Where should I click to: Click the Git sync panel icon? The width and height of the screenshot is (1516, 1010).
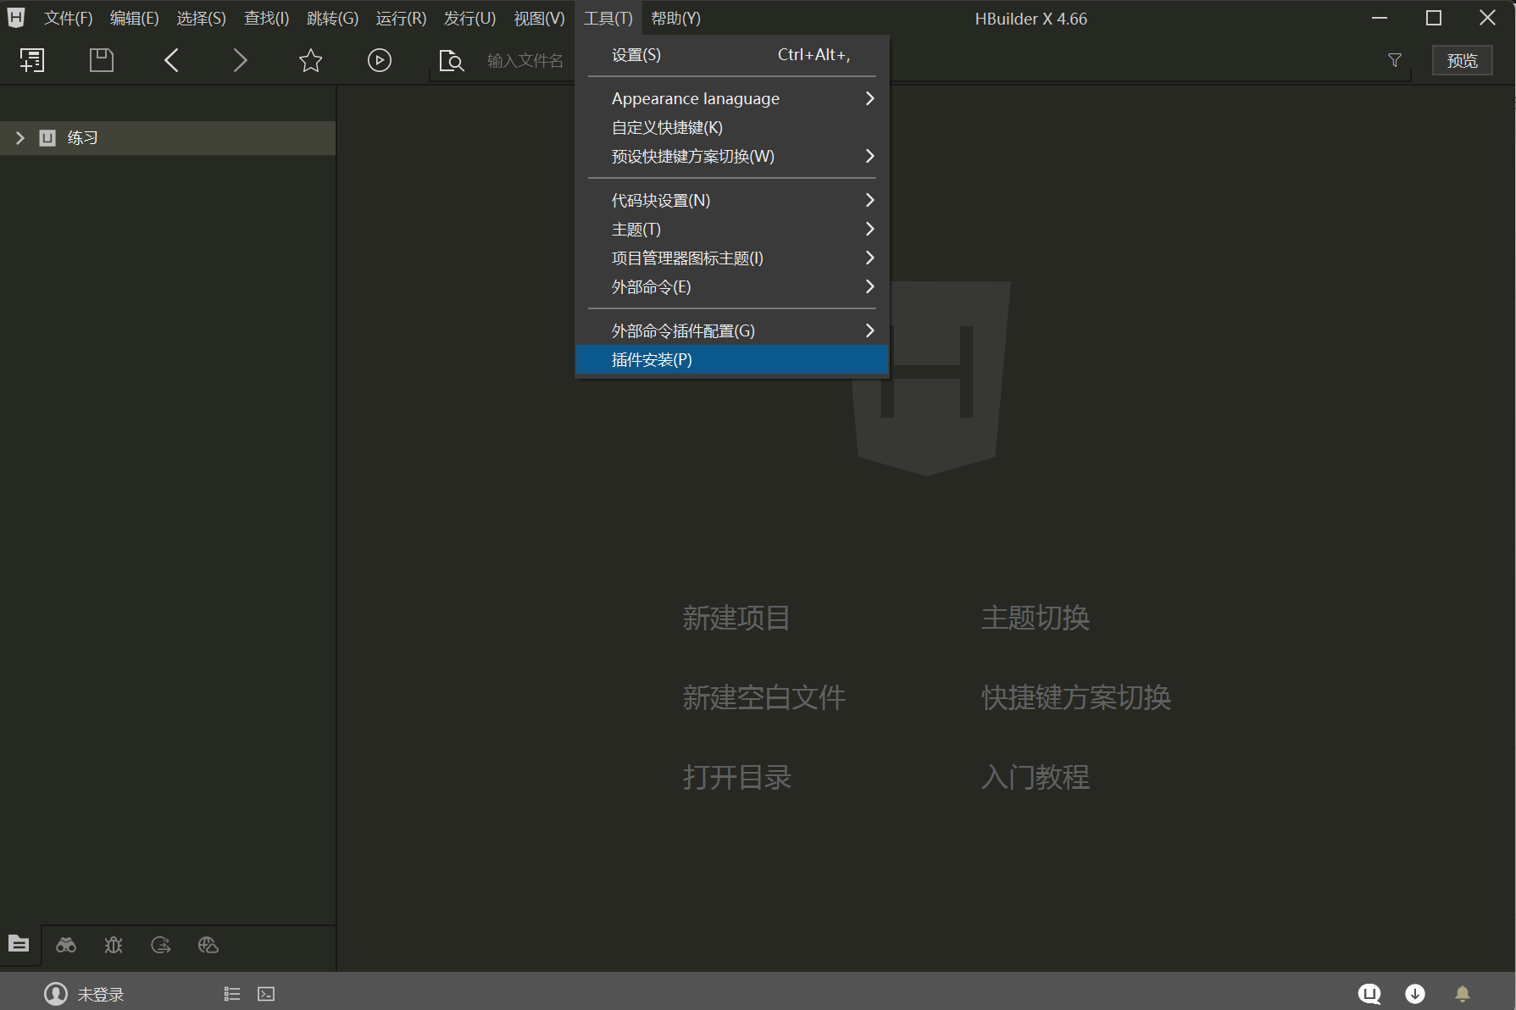click(x=161, y=945)
